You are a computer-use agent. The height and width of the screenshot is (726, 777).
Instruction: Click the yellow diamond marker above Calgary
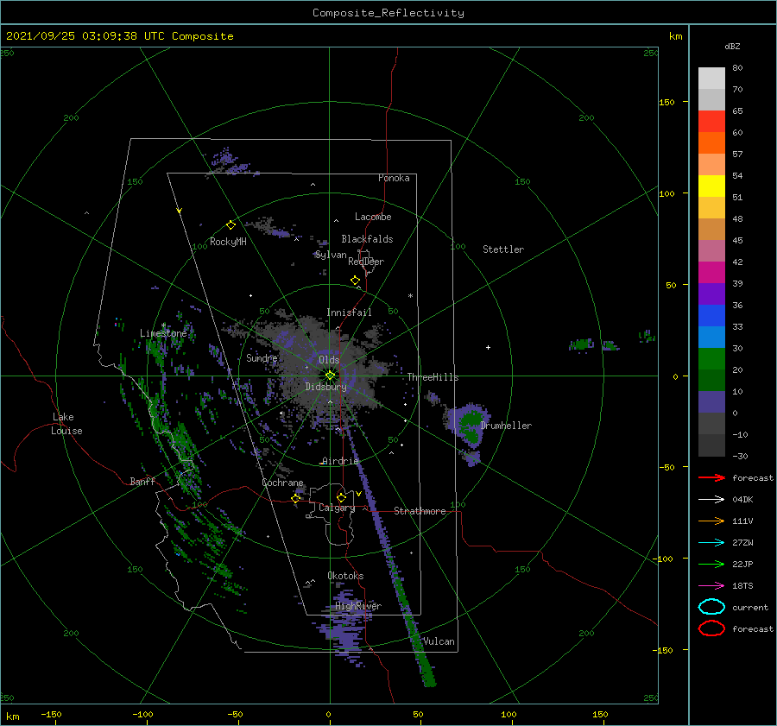click(x=341, y=497)
